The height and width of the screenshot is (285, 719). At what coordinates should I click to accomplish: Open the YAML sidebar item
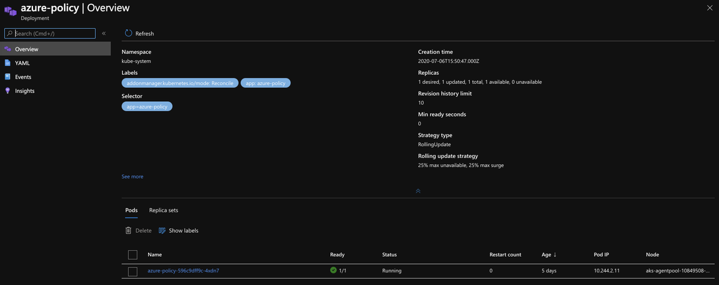(55, 63)
